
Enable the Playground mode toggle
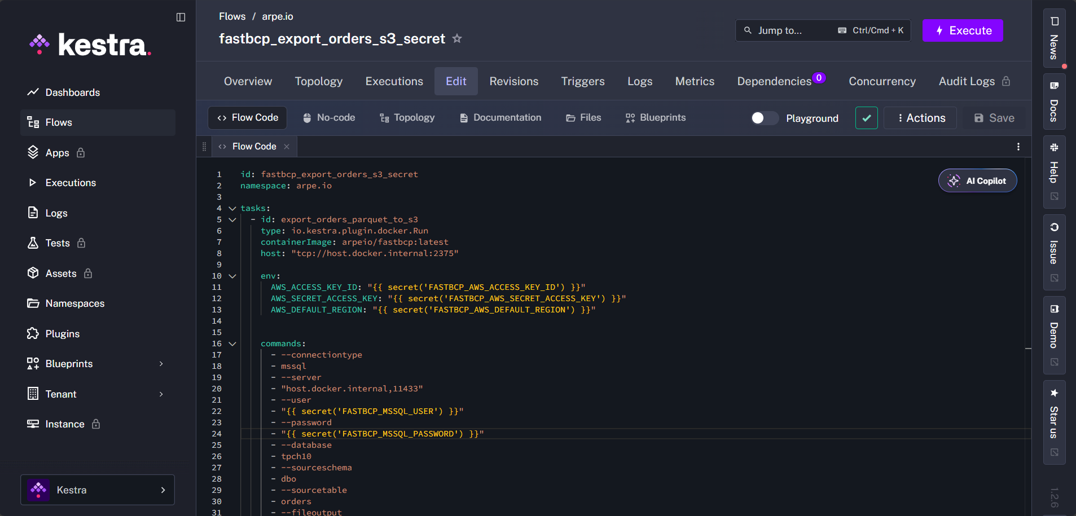[x=763, y=118]
